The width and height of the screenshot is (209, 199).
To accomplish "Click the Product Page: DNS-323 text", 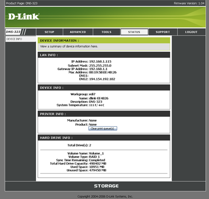I will (x=21, y=3).
